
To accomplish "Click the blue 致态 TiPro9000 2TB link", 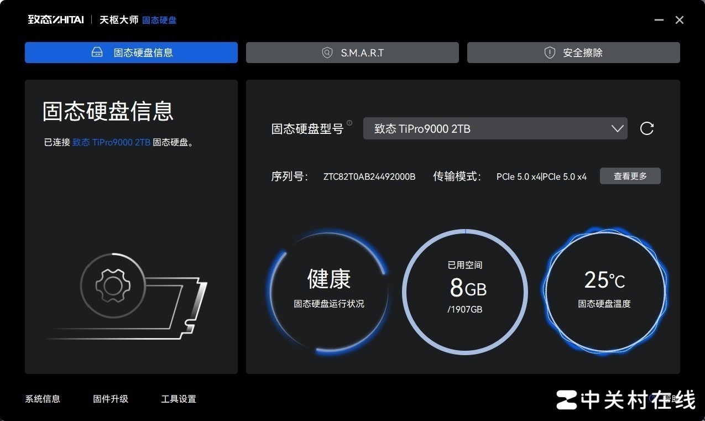I will 111,142.
